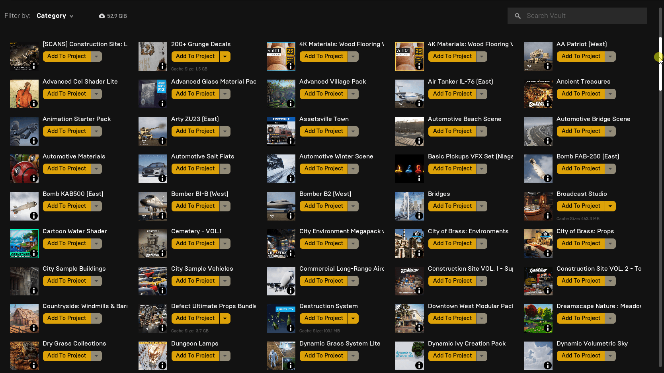Image resolution: width=664 pixels, height=373 pixels.
Task: Select the Cartoon Water Shader thumbnail
Action: click(24, 244)
